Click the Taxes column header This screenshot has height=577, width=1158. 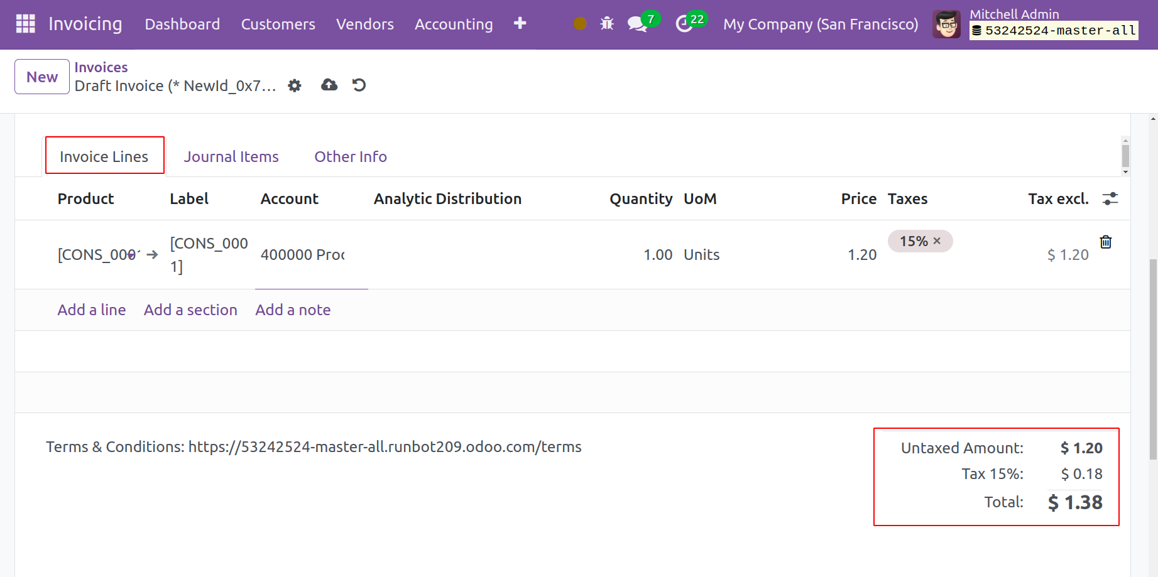point(907,199)
